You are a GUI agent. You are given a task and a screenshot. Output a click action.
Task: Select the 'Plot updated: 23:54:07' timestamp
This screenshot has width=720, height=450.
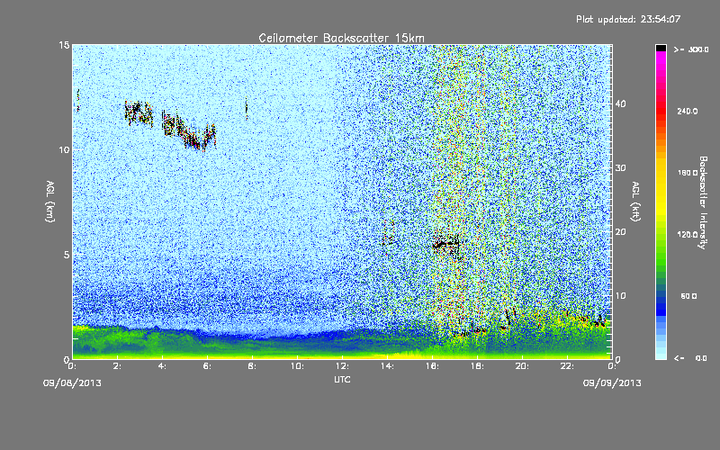coord(628,19)
